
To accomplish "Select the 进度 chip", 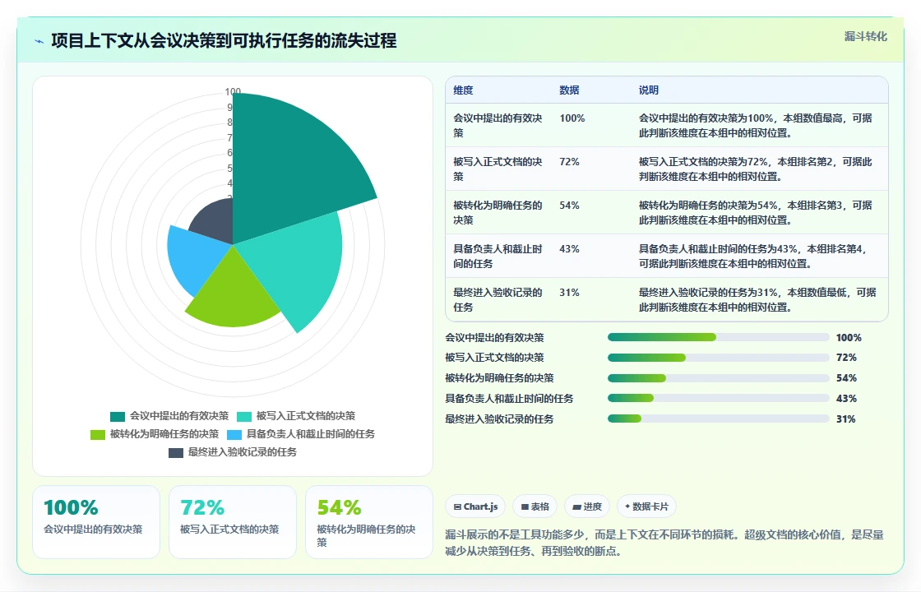I will pyautogui.click(x=587, y=506).
